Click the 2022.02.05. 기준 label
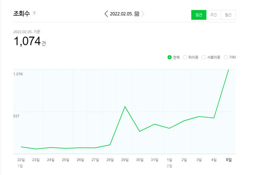Viewport: 259px width, 175px height. (x=27, y=32)
